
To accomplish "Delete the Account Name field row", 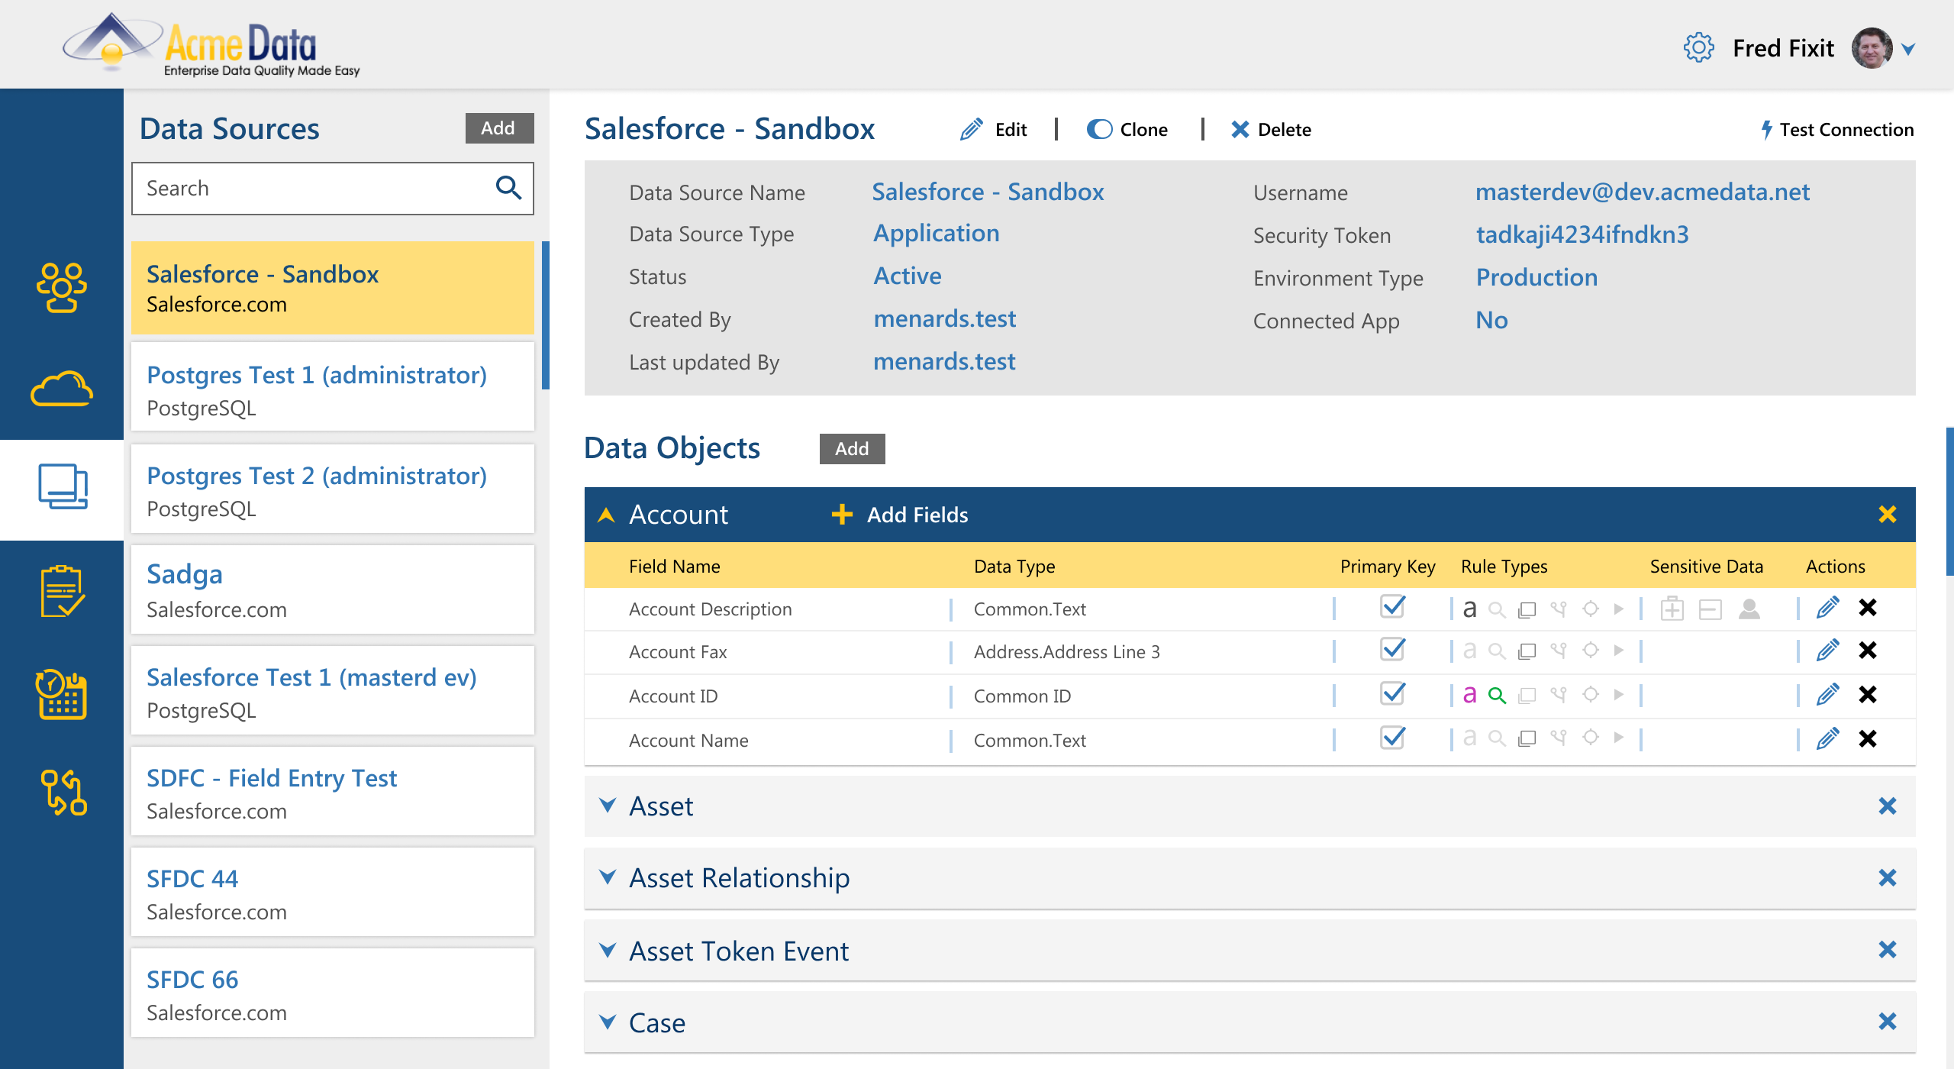I will [x=1868, y=739].
